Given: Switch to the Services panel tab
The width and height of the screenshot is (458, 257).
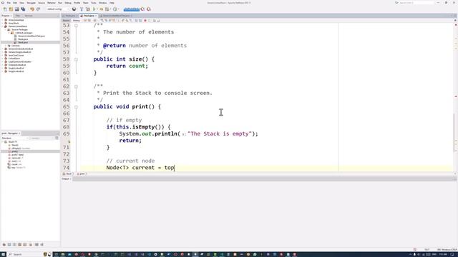Looking at the screenshot, I should coord(29,16).
